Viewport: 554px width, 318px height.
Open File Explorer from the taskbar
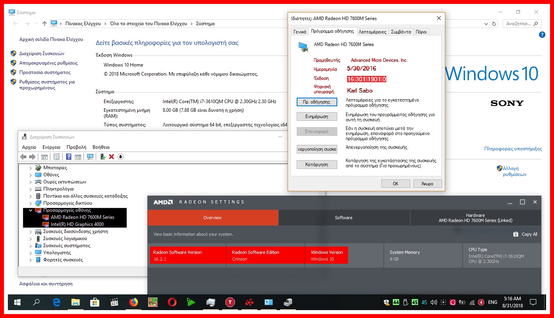tap(75, 302)
